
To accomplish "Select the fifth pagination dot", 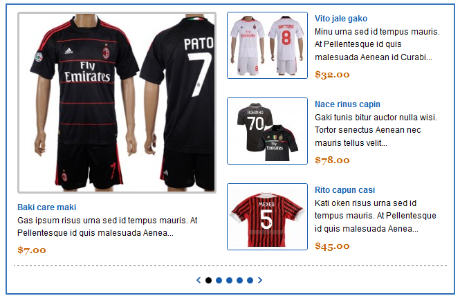I will (250, 281).
